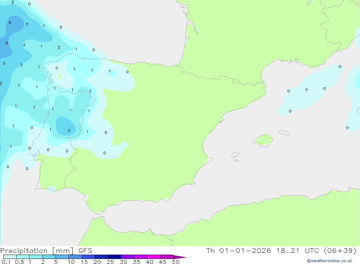Screen dimensions: 360x264
Task: Pick the 25–30 mm navy legend segment
Action: (x=114, y=257)
